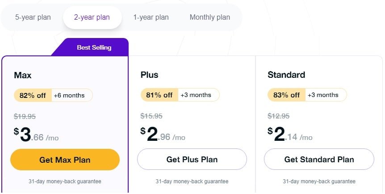The height and width of the screenshot is (194, 385).
Task: Choose the 1-year plan tab
Action: click(151, 17)
